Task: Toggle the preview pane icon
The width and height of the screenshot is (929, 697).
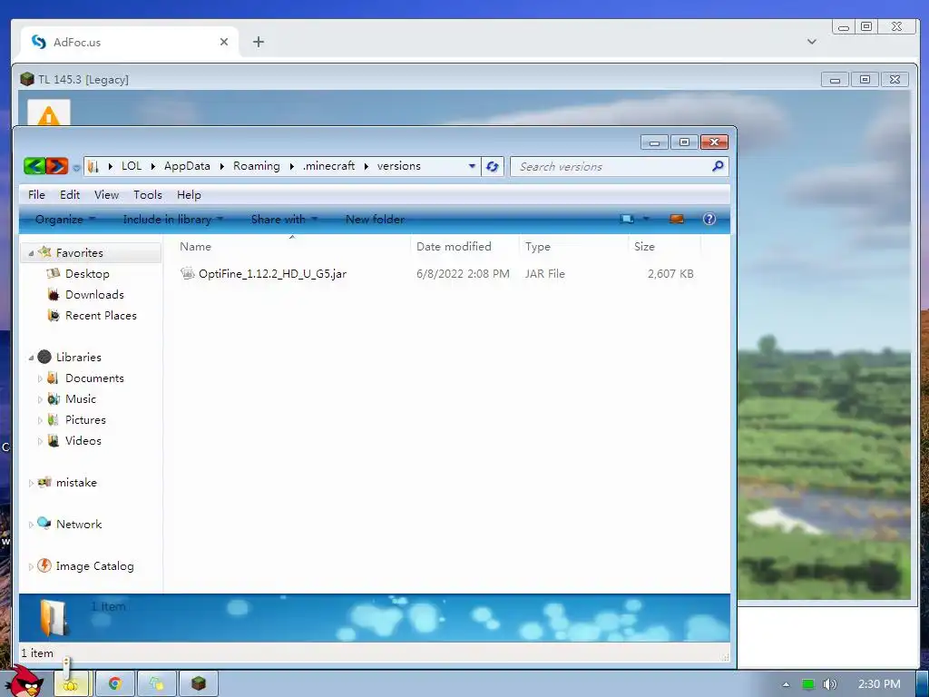Action: [x=676, y=220]
